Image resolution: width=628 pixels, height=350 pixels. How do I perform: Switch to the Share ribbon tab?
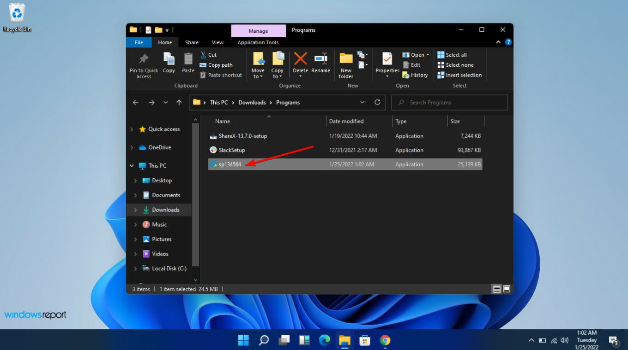point(192,42)
